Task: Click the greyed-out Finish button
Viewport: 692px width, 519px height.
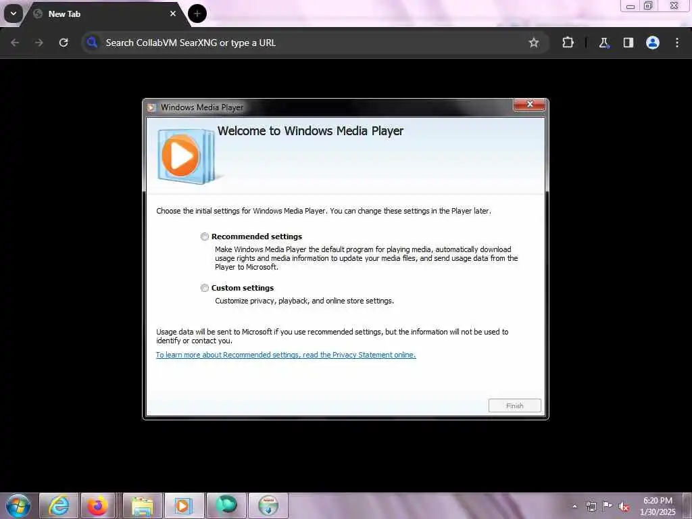Action: click(x=514, y=405)
